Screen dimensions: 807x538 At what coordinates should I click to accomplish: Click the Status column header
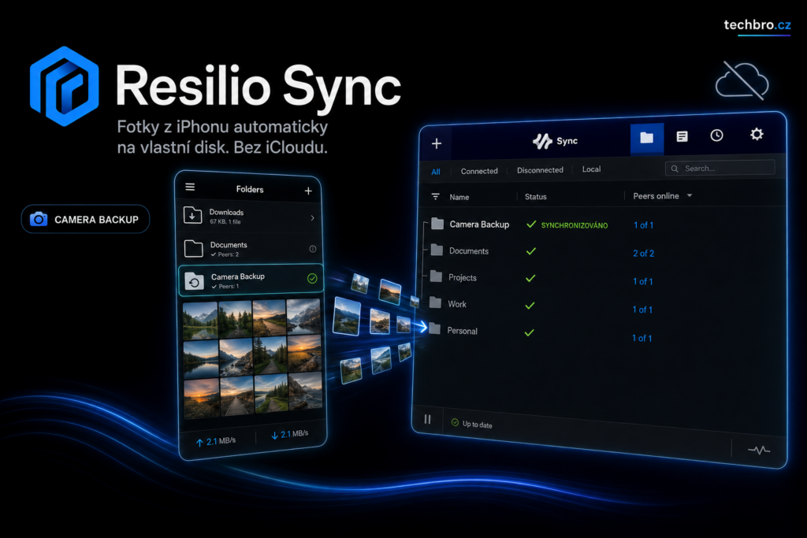click(x=535, y=196)
